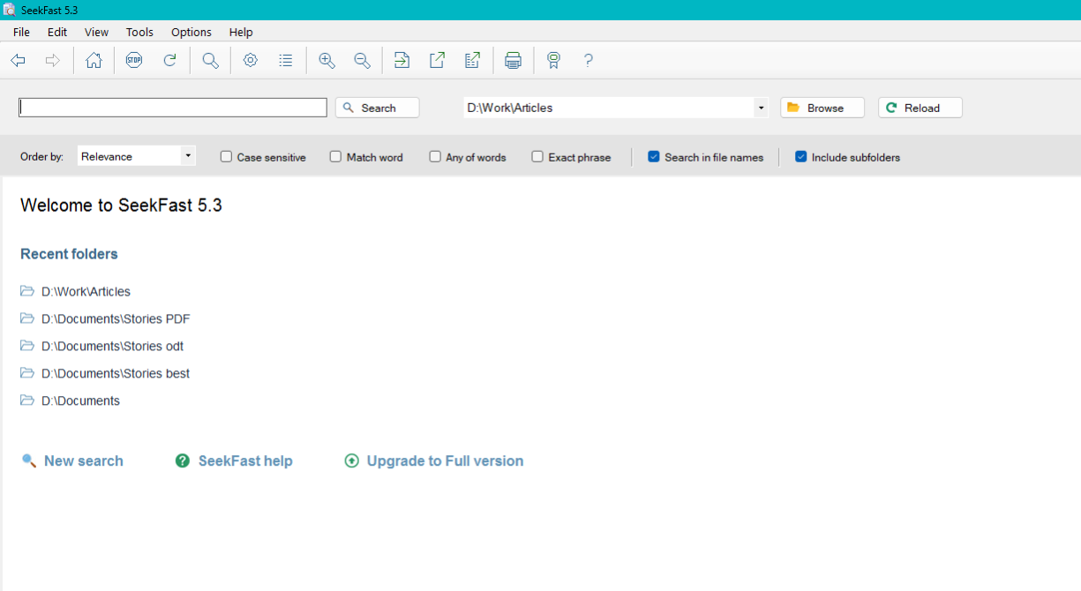Click folder icon beside D:\Work\Articles recent entry
1081x591 pixels.
pos(27,291)
